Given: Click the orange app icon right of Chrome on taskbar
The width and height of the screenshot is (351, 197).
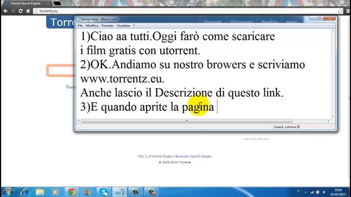Looking at the screenshot, I should coord(88,192).
